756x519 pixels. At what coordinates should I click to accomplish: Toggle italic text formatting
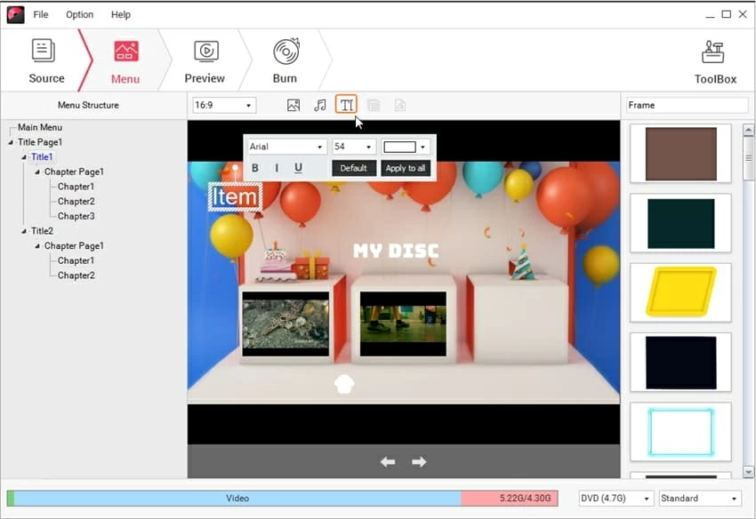[277, 168]
